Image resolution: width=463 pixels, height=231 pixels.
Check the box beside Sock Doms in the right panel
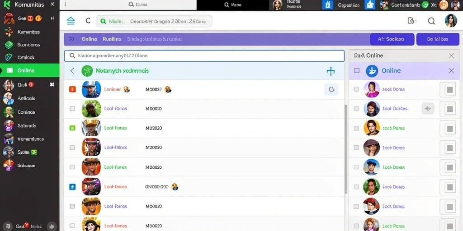pyautogui.click(x=356, y=89)
